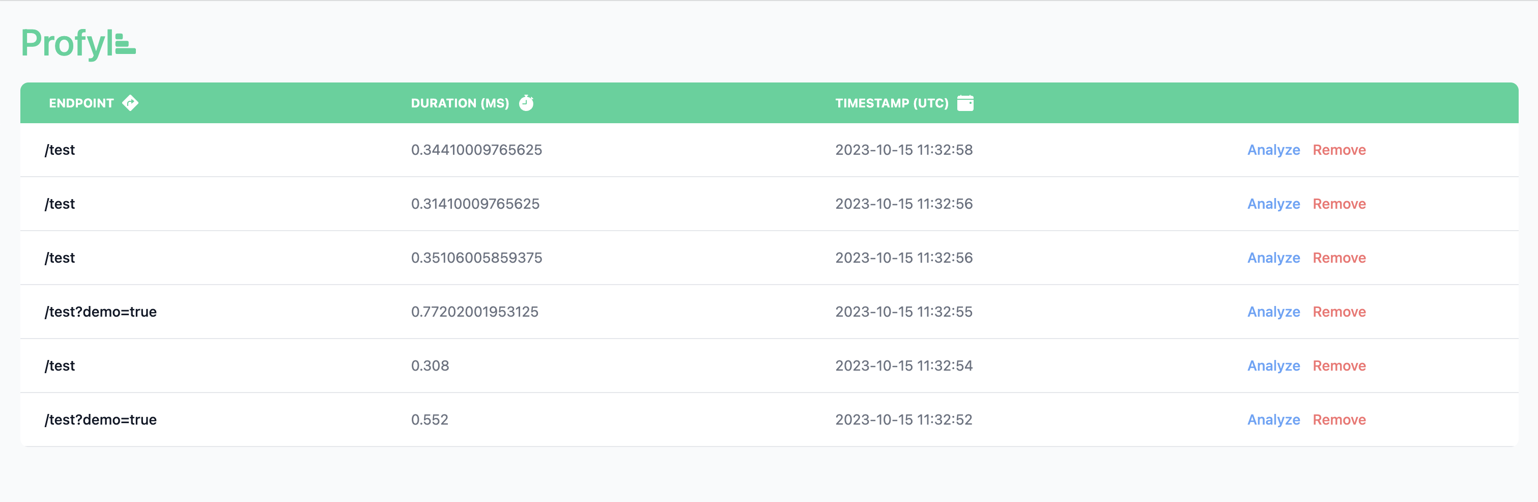Click the ENDPOINT column header
Image resolution: width=1538 pixels, height=502 pixels.
coord(81,103)
